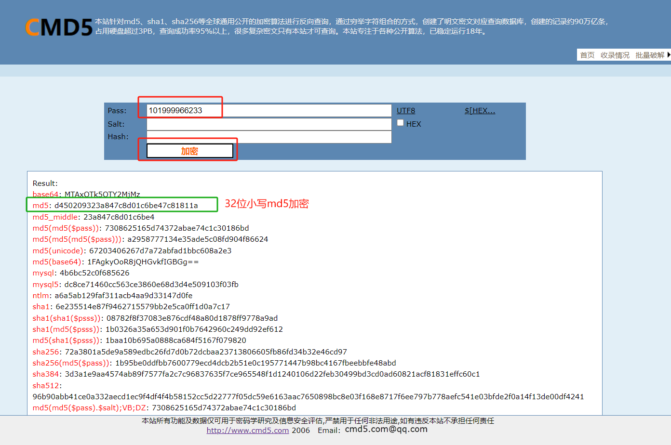Viewport: 671px width, 445px height.
Task: Click the red sha512: label
Action: tap(47, 385)
